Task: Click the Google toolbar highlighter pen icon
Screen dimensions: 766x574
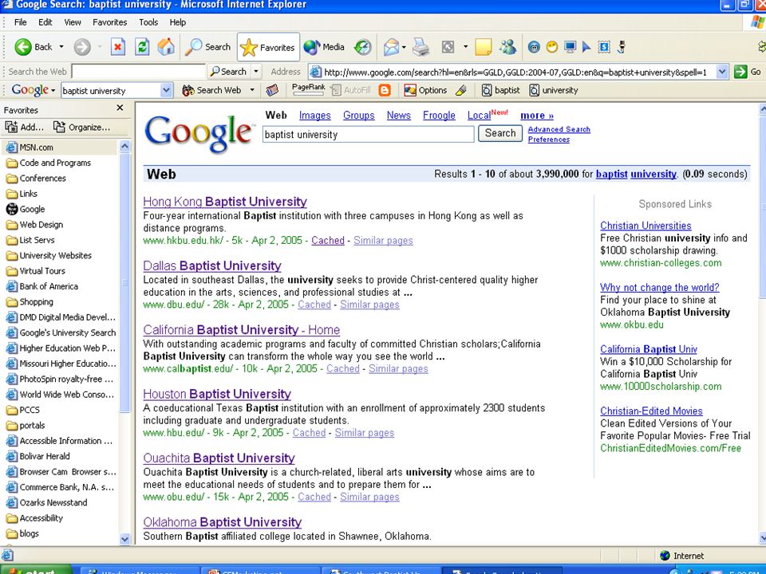Action: [x=460, y=90]
